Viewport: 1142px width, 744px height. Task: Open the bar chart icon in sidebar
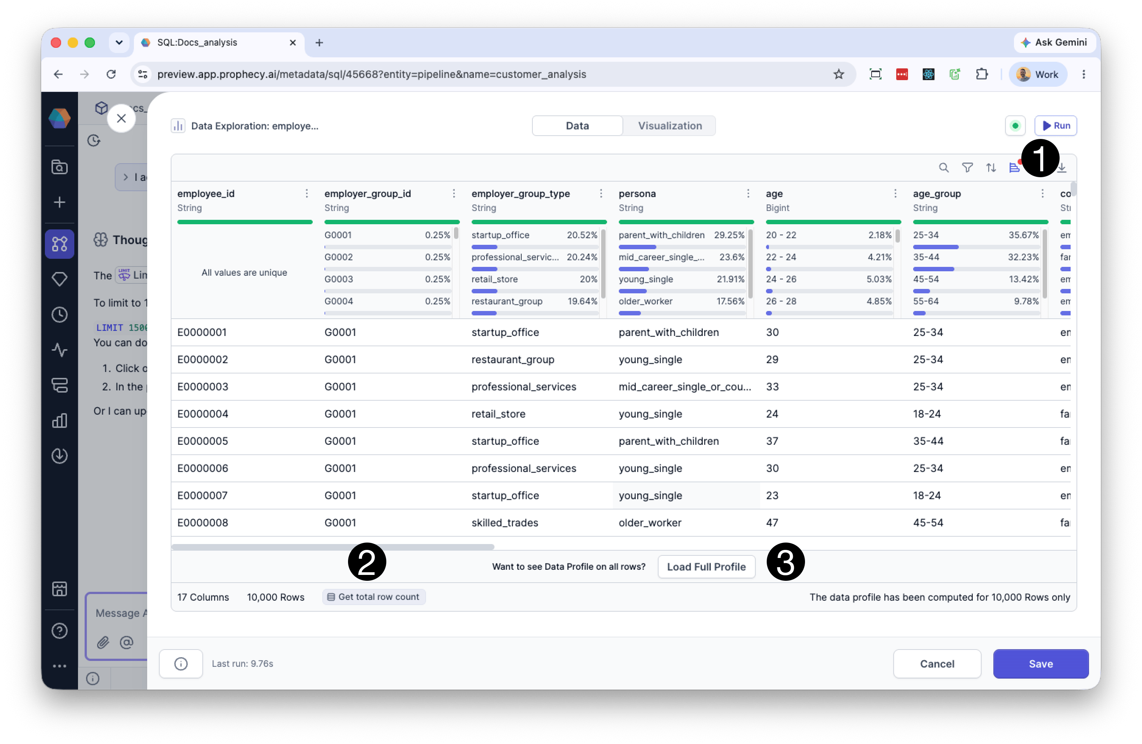click(x=60, y=421)
